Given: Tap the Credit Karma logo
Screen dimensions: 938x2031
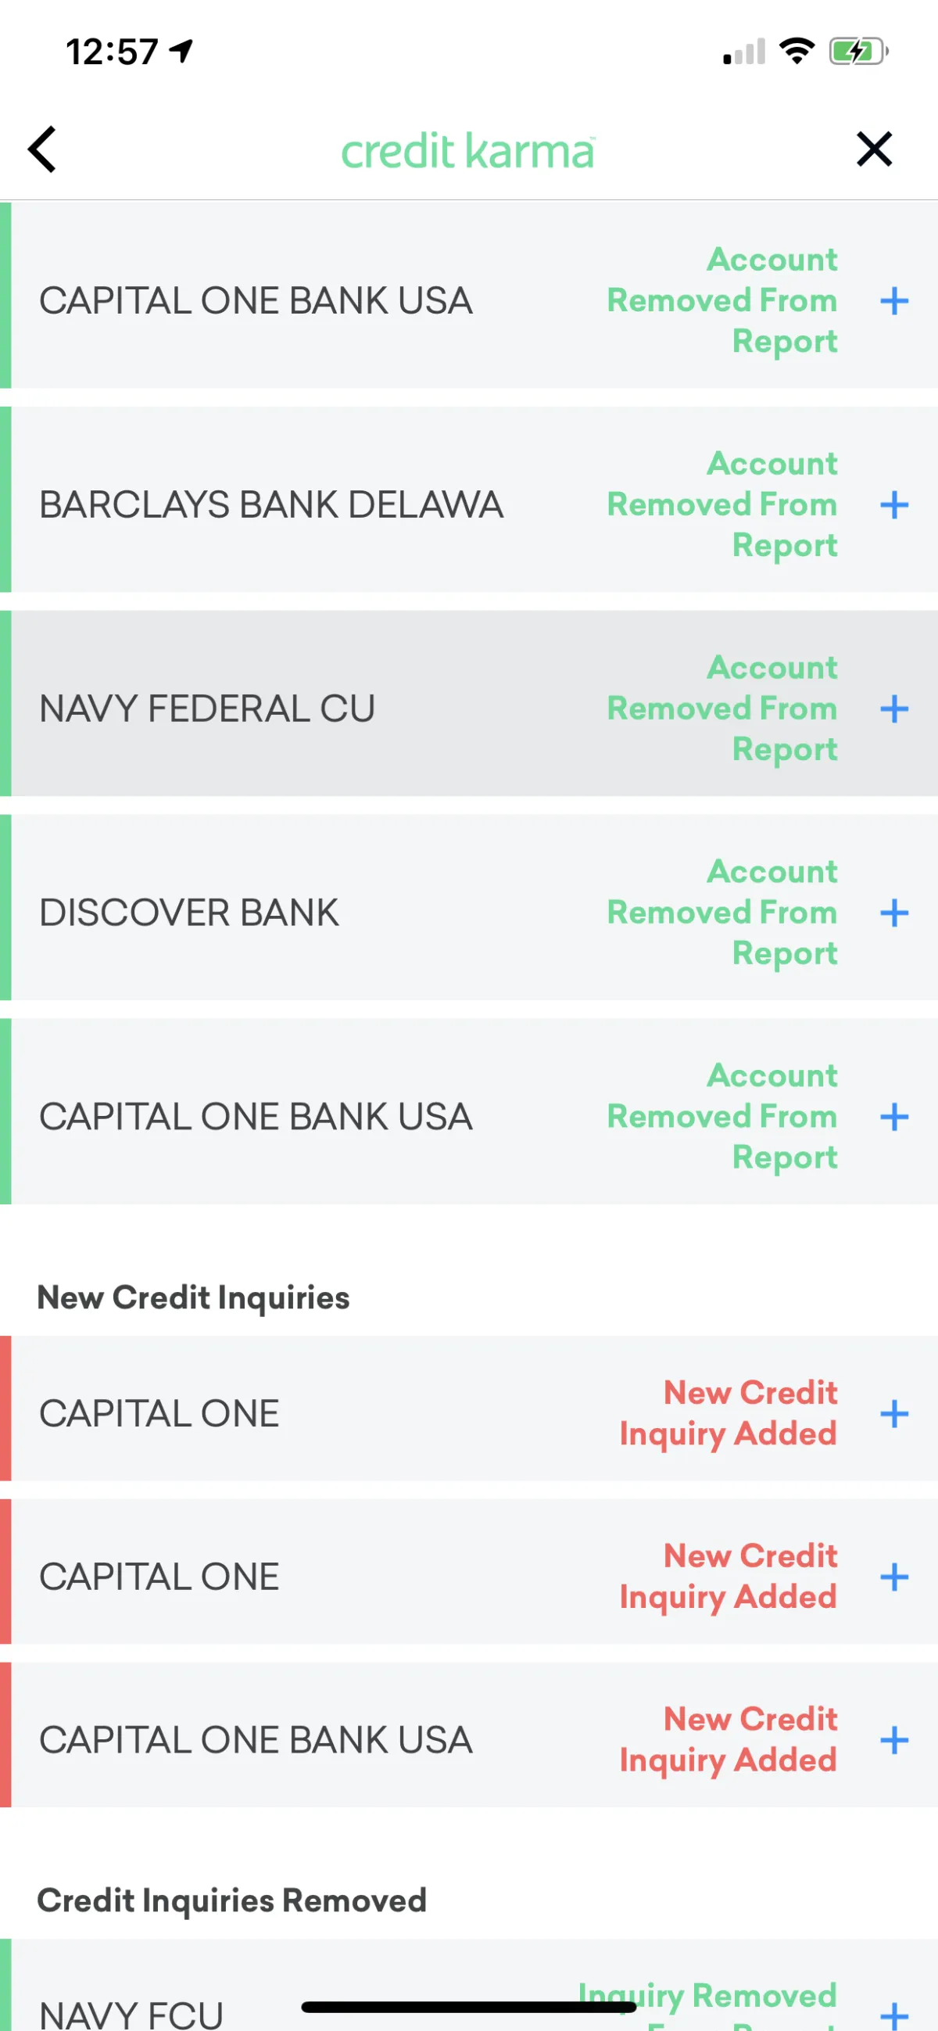Looking at the screenshot, I should point(467,151).
